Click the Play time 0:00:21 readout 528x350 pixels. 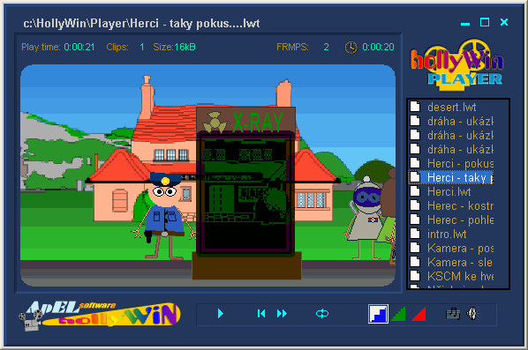[x=58, y=47]
